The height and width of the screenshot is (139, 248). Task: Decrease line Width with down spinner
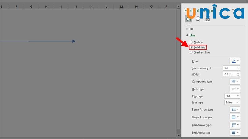[238, 75]
